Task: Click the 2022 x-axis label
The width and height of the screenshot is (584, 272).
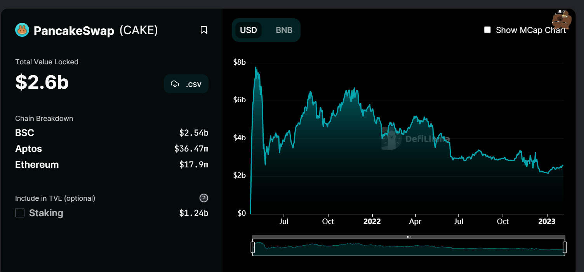Action: (372, 222)
